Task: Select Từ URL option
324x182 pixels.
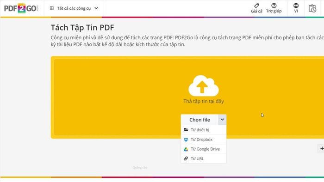Action: click(x=204, y=159)
